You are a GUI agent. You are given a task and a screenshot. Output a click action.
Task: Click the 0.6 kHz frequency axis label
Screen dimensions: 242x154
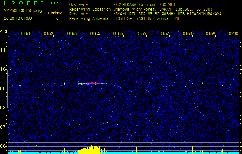[3, 146]
